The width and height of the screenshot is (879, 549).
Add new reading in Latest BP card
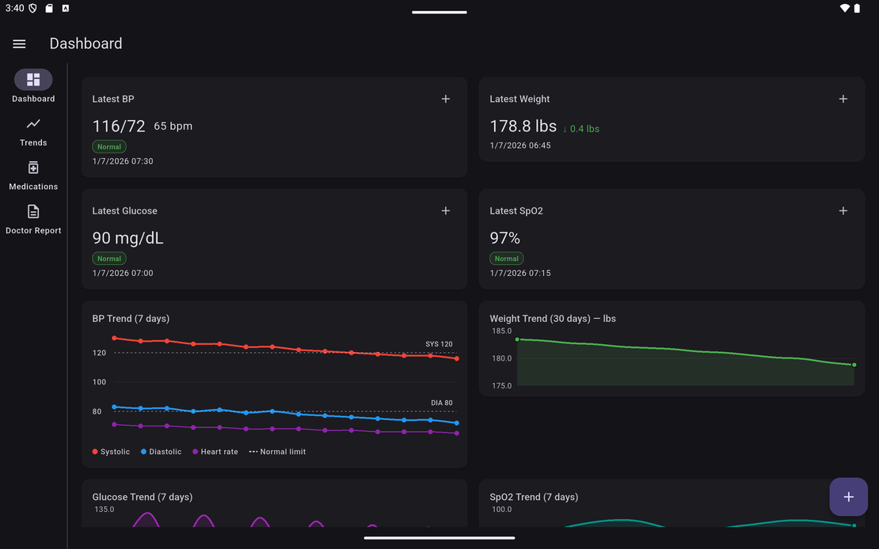pyautogui.click(x=446, y=99)
